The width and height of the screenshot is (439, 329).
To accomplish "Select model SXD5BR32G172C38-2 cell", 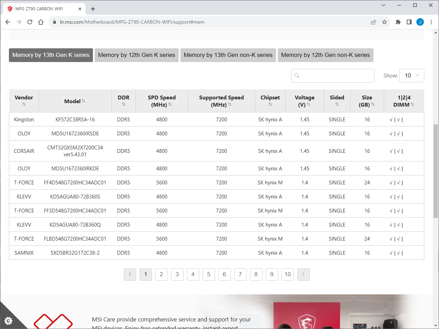I will coord(75,253).
